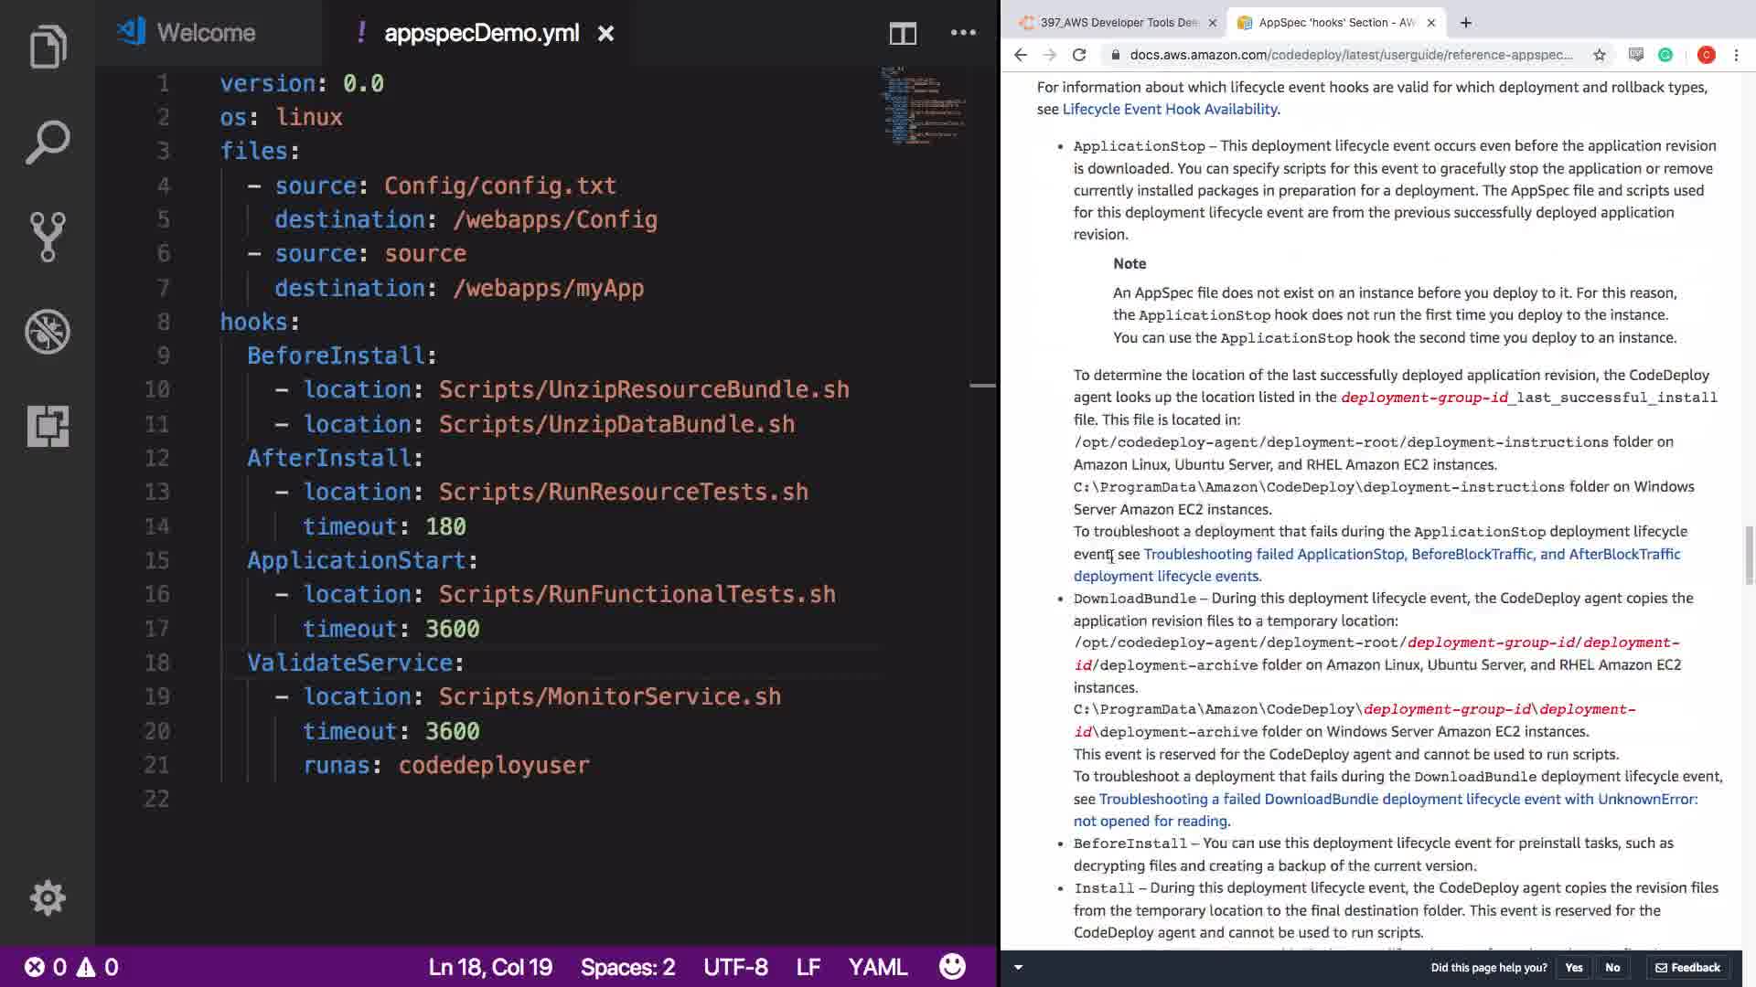Click the Feedback button
Image resolution: width=1756 pixels, height=987 pixels.
click(x=1687, y=967)
